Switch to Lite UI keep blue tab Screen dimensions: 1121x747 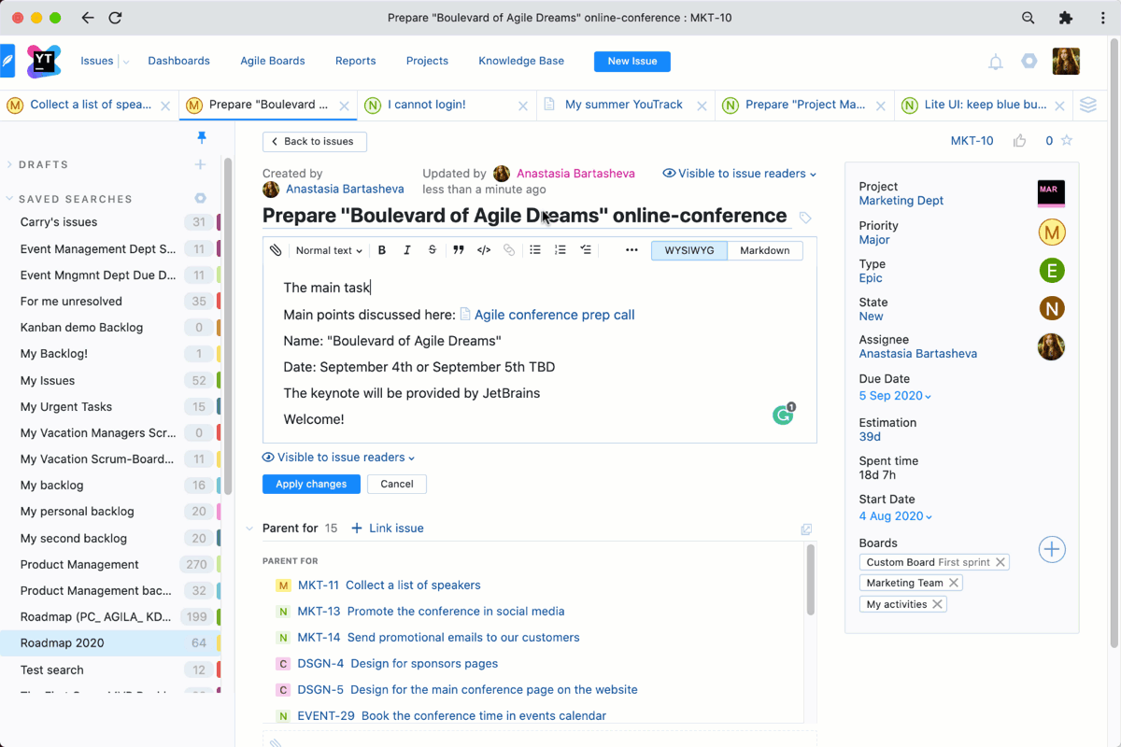pyautogui.click(x=986, y=105)
